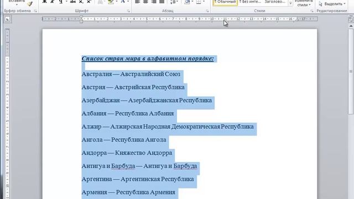Open Стили pane launcher
Screen dimensions: 354x199
tap(312, 11)
